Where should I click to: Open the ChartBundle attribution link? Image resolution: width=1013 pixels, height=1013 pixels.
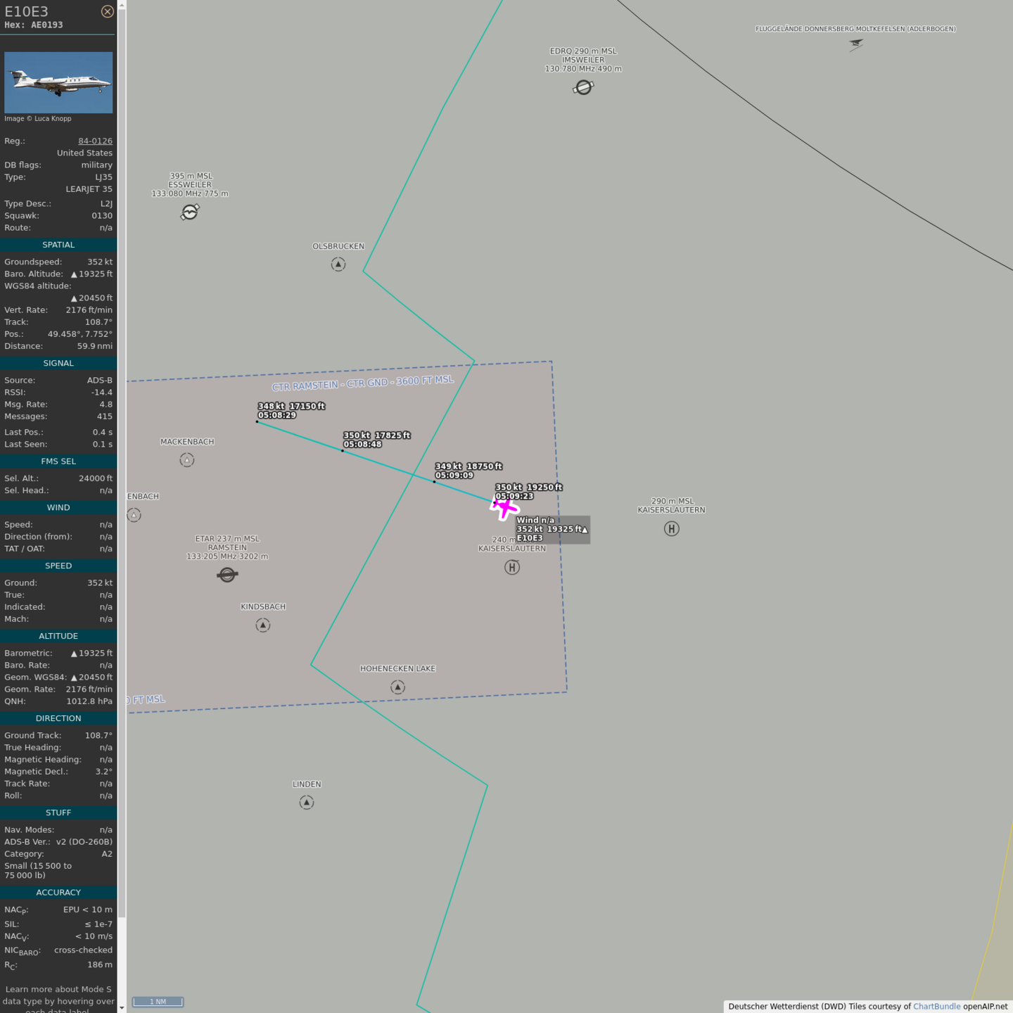[x=936, y=1006]
